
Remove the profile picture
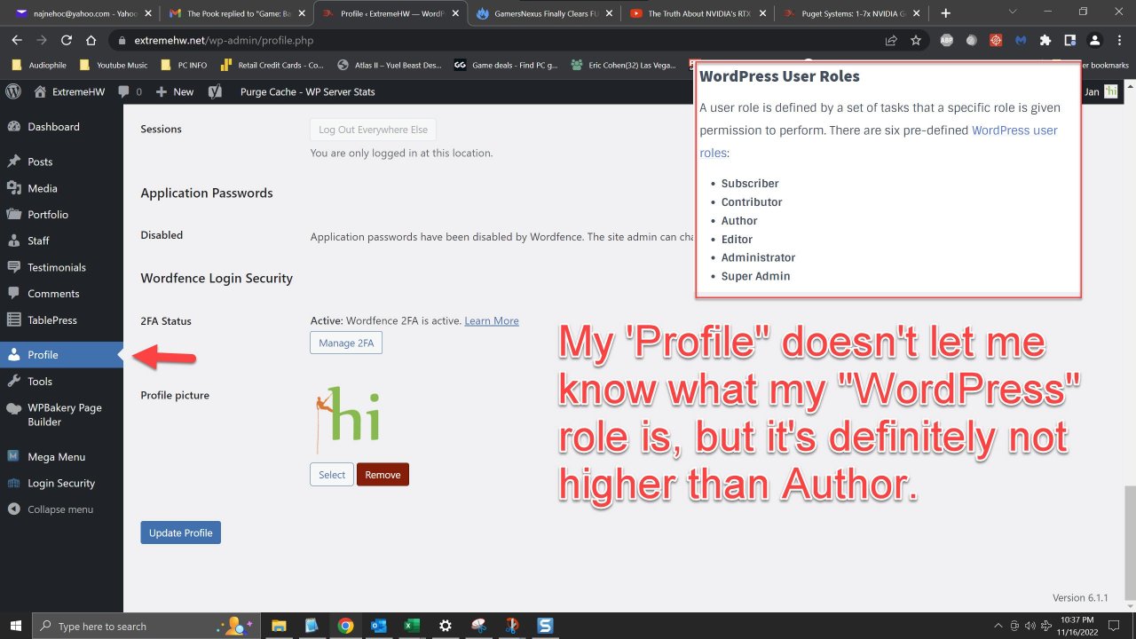(383, 475)
